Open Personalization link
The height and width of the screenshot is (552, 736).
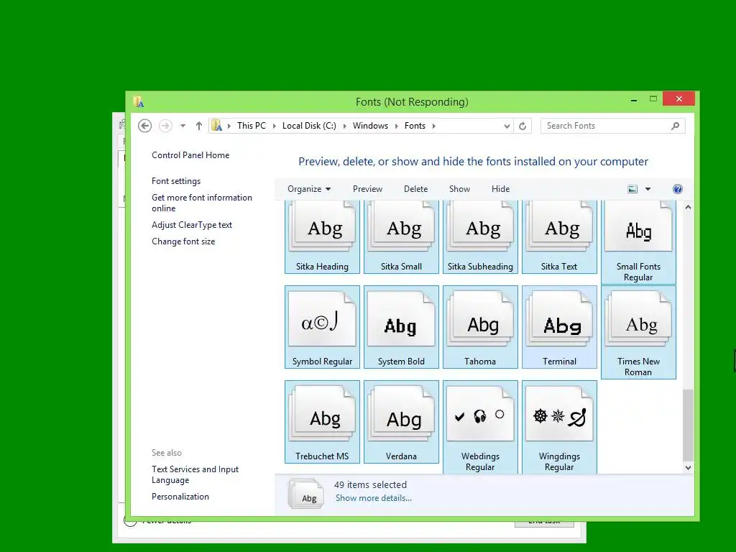[180, 496]
